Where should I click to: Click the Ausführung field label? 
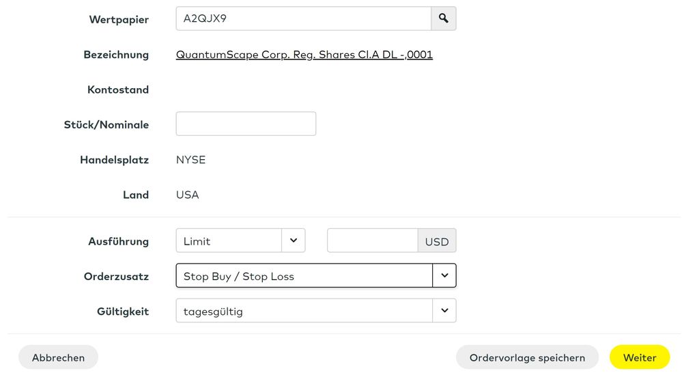[x=118, y=241]
